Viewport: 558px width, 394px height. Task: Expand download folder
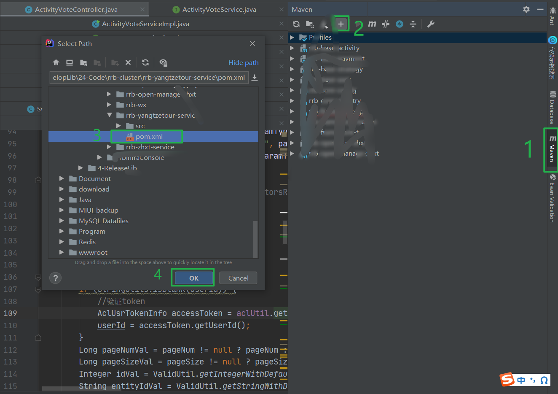[62, 189]
